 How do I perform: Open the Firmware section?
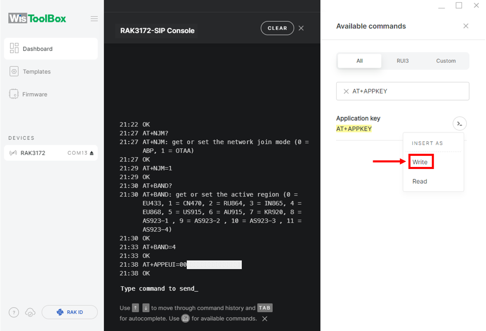coord(35,94)
